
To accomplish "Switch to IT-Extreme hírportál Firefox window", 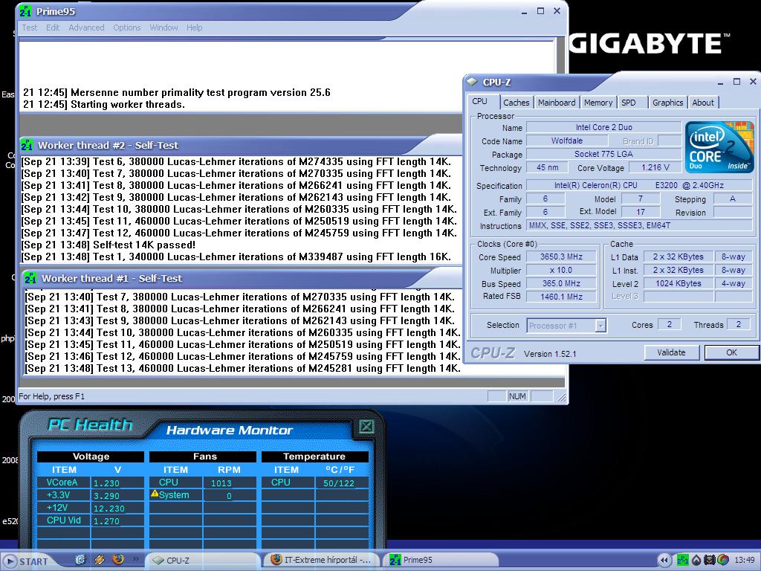I will [322, 560].
